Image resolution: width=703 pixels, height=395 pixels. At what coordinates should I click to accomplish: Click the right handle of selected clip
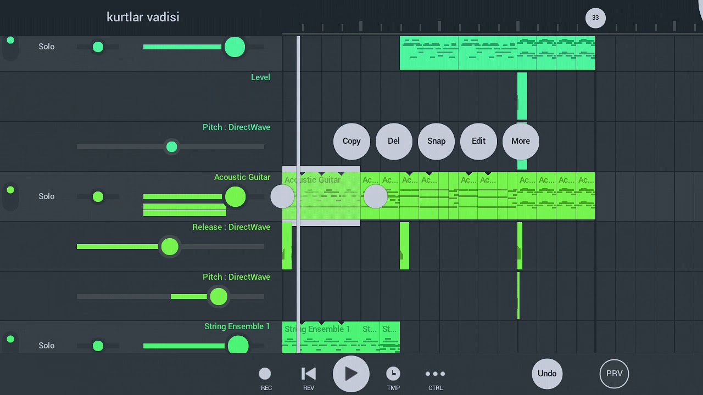click(376, 196)
